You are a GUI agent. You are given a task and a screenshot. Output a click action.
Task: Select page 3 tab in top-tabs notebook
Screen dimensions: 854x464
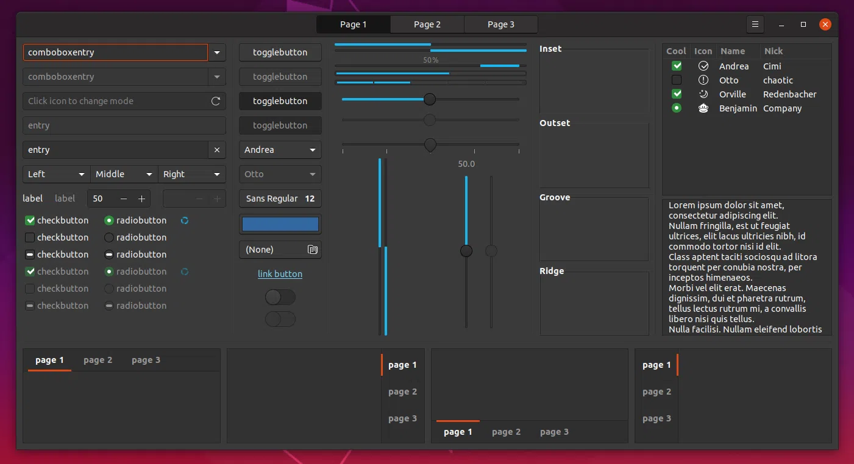tap(146, 360)
